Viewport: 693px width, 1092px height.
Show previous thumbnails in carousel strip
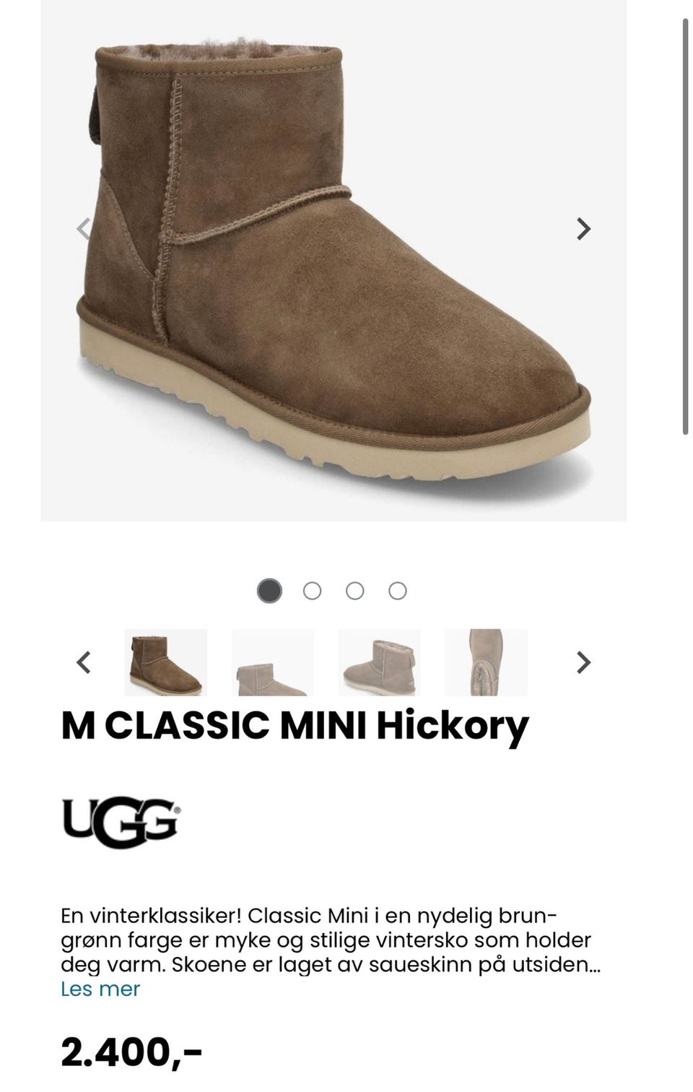point(84,662)
